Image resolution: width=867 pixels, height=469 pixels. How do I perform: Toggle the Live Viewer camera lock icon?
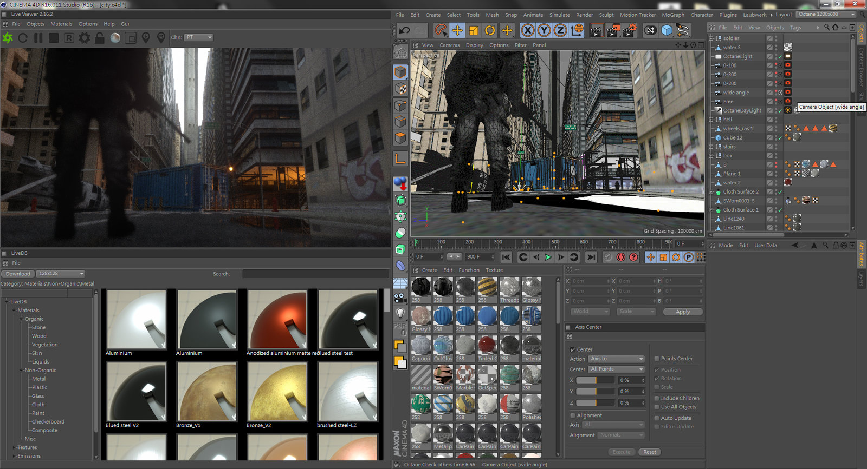[100, 38]
